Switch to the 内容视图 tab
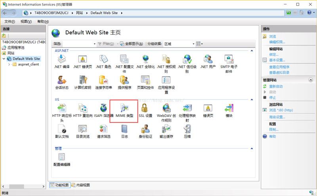 point(81,185)
